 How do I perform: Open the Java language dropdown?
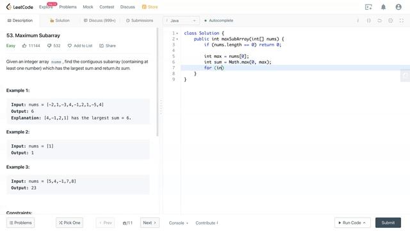(181, 21)
